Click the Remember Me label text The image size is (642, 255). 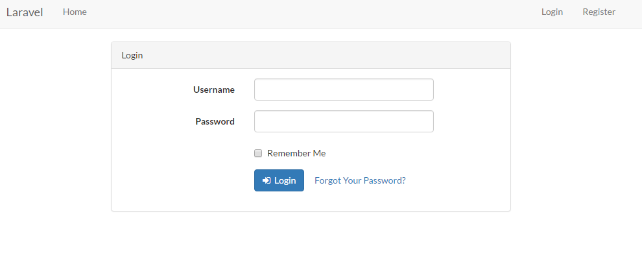[x=296, y=153]
